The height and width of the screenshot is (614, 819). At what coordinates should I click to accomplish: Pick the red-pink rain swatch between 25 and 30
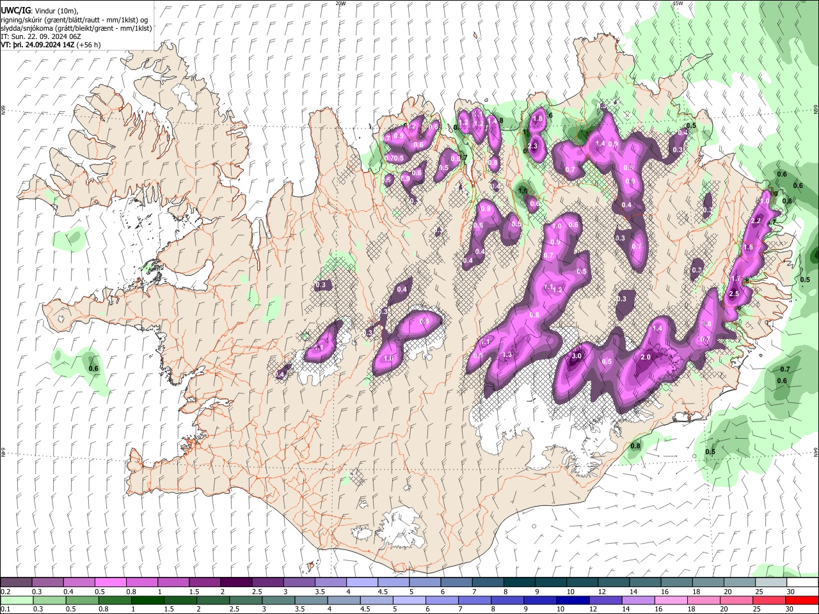pos(769,600)
